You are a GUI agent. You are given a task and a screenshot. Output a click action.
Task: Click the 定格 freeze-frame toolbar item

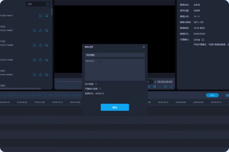click(x=24, y=95)
